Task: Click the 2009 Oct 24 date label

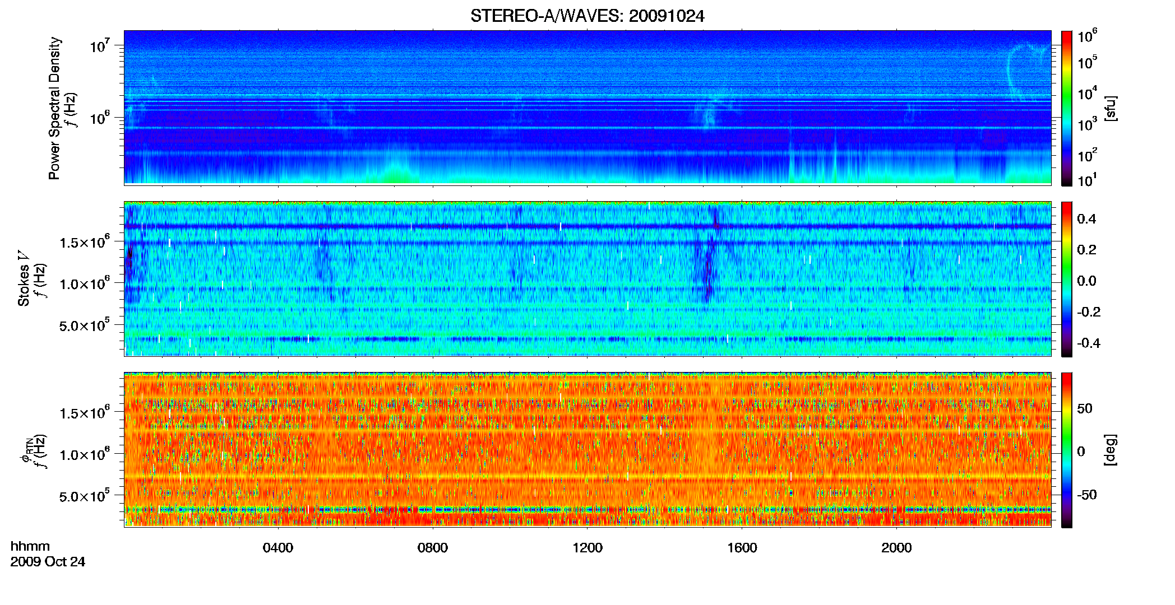Action: coord(48,562)
